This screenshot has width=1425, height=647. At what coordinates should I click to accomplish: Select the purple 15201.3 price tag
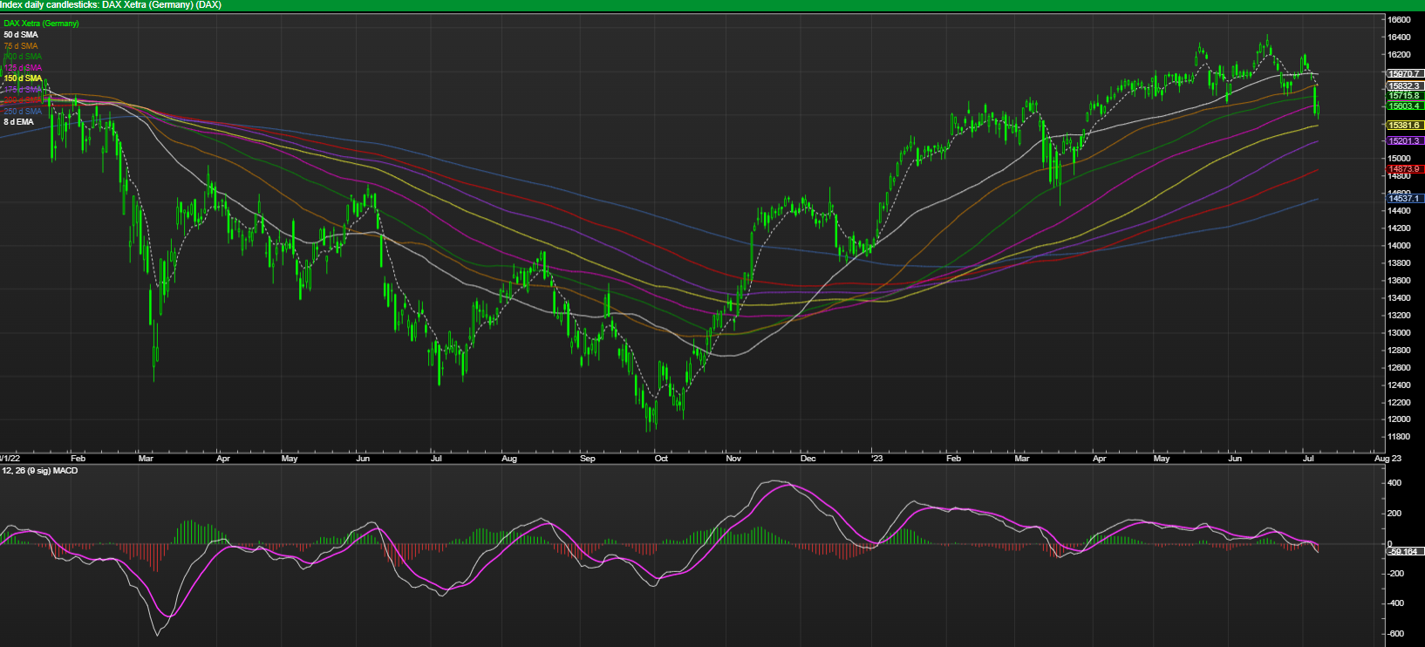click(1404, 140)
